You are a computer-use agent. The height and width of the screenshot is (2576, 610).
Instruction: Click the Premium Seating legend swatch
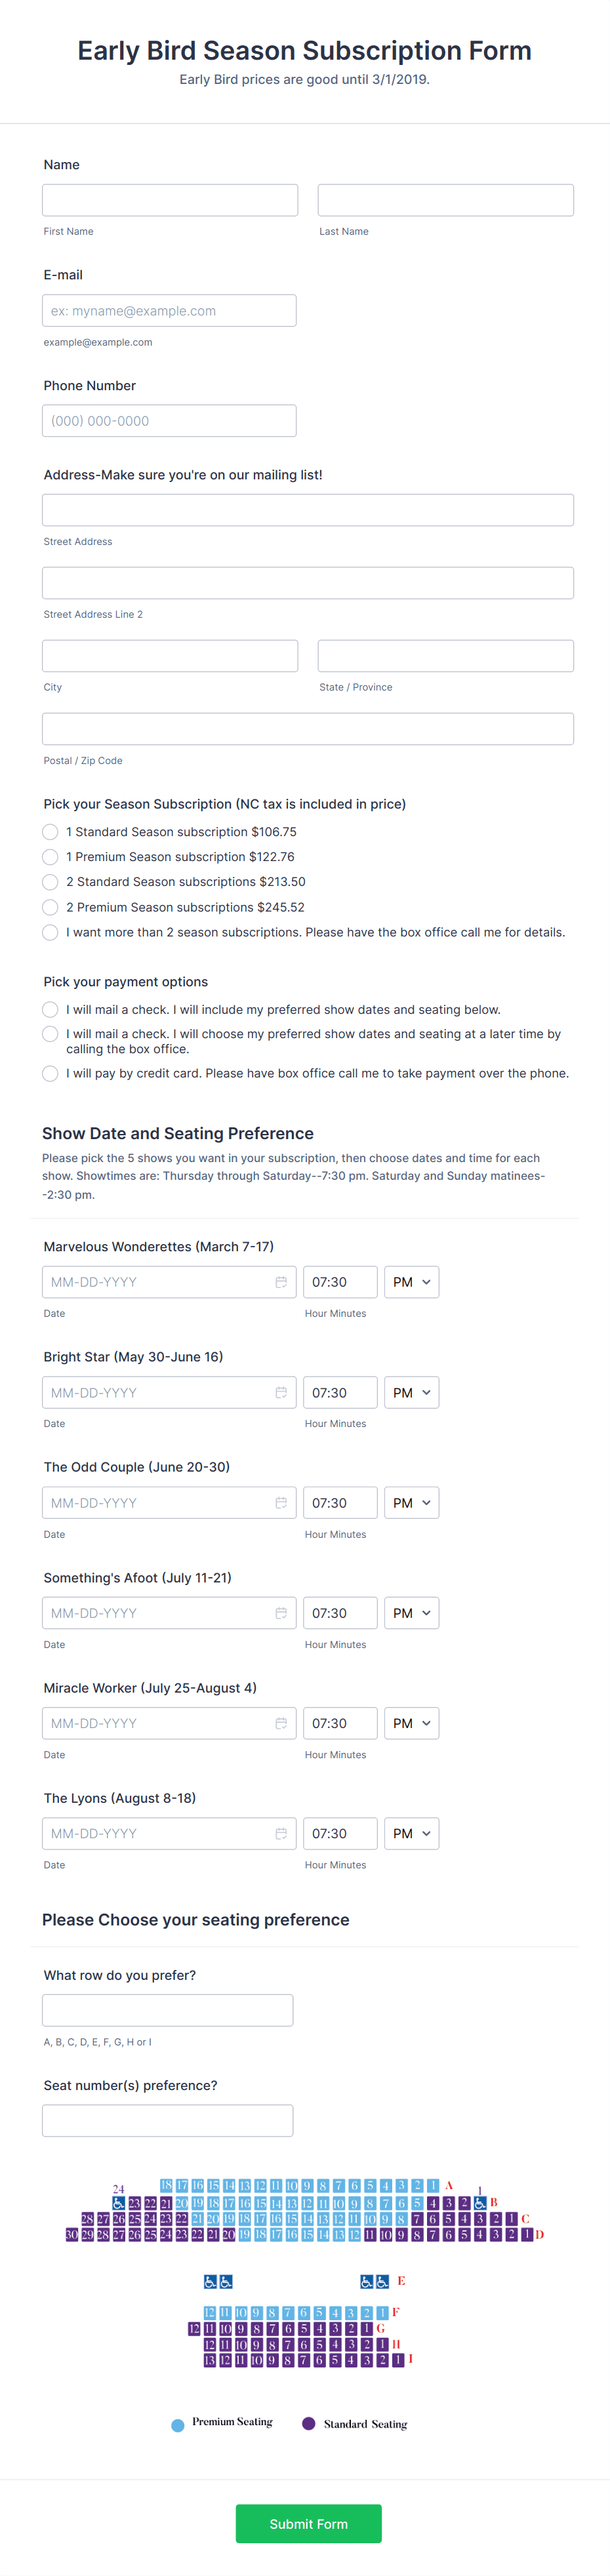178,2423
